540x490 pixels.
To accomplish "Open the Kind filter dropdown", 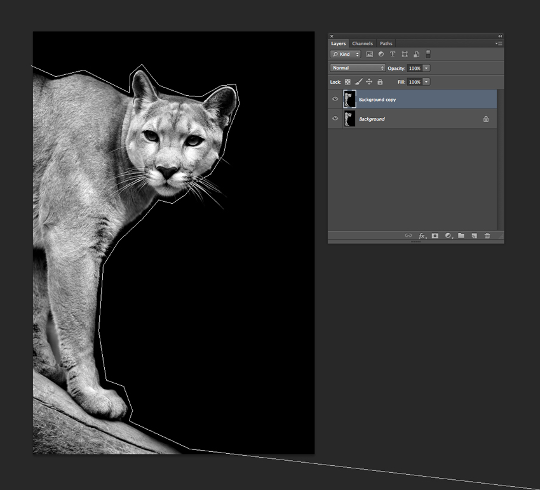I will click(x=345, y=54).
